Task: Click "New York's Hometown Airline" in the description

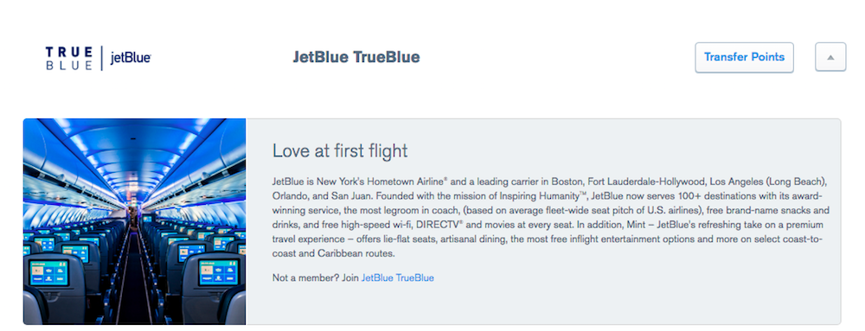Action: (x=381, y=181)
